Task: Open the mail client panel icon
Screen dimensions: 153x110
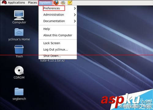Action: point(63,3)
